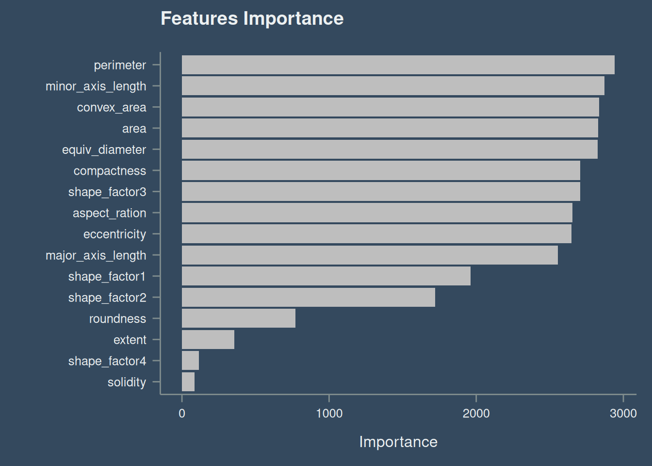Click the shape_factor3 bar
652x466 pixels.
[381, 192]
